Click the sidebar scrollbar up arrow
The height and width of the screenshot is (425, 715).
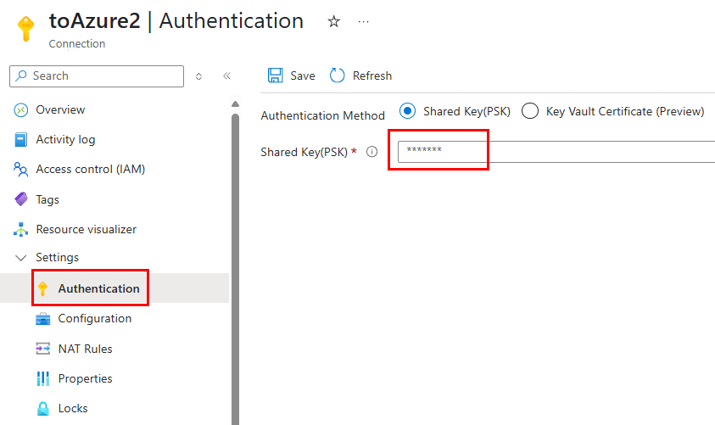pyautogui.click(x=235, y=104)
